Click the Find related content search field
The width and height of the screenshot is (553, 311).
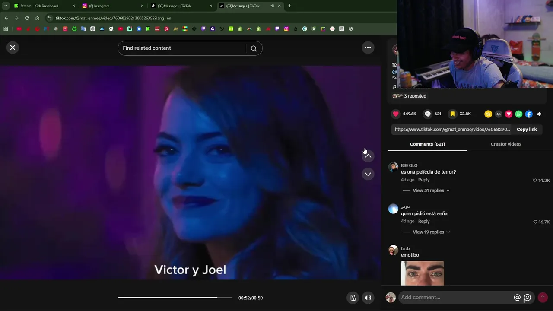[x=182, y=48]
